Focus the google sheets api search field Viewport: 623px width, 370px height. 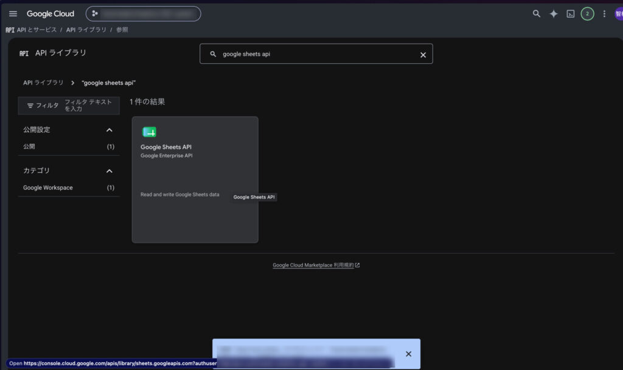click(x=316, y=54)
